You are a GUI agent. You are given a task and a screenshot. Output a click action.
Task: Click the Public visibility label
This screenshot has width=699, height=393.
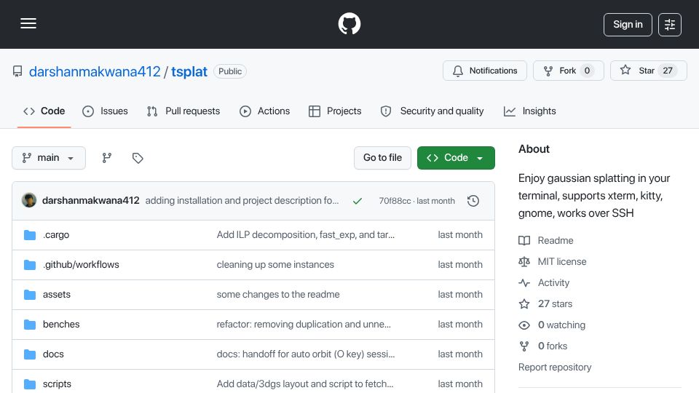[230, 71]
